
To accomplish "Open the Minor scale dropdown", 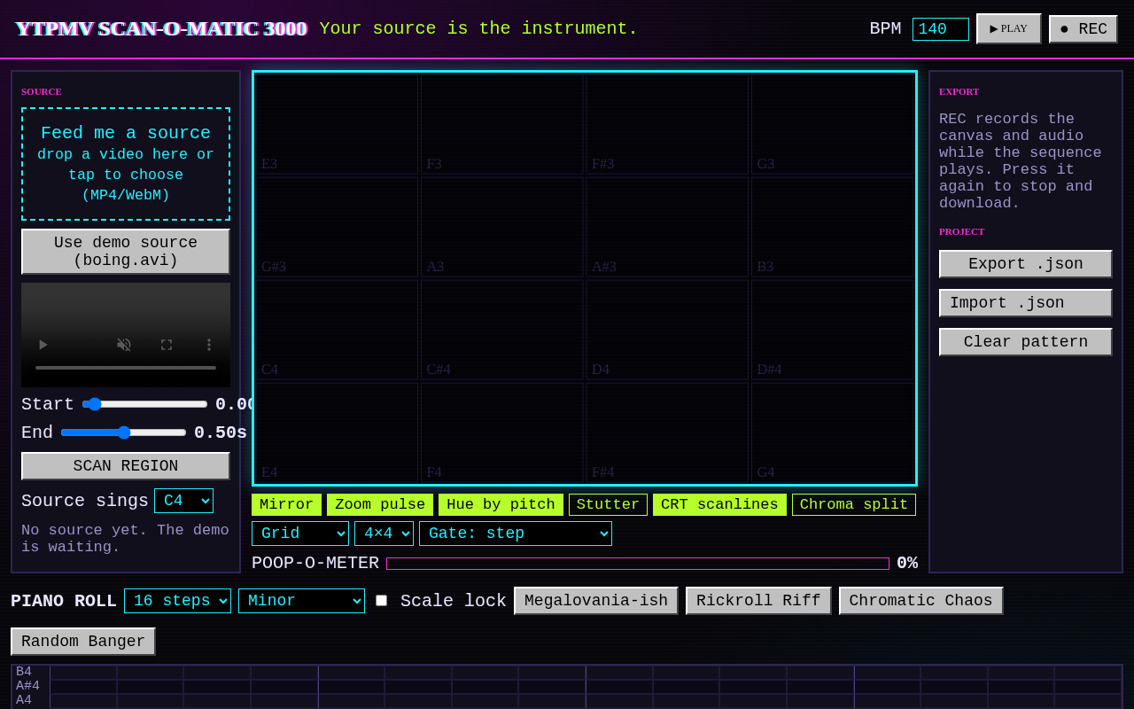I will [301, 601].
